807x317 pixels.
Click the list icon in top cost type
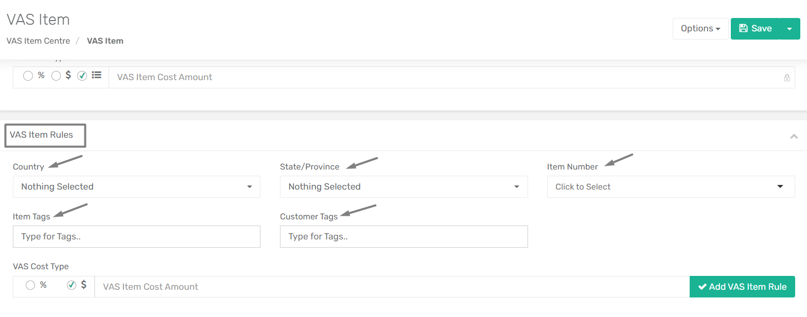[96, 75]
